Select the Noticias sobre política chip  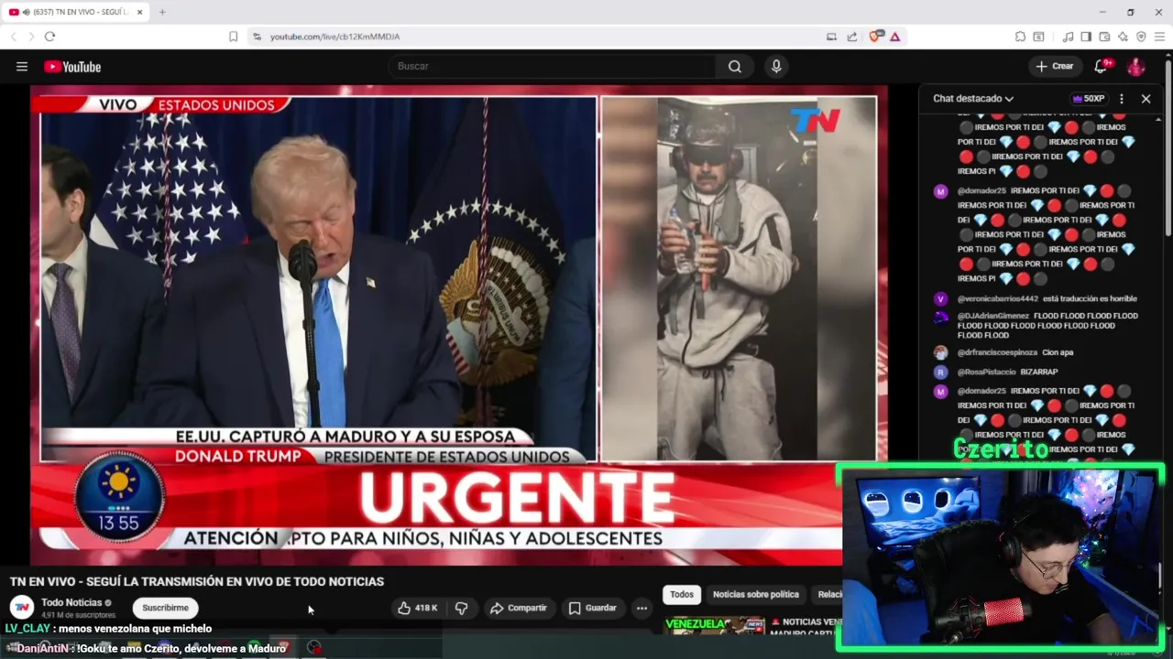pyautogui.click(x=756, y=594)
